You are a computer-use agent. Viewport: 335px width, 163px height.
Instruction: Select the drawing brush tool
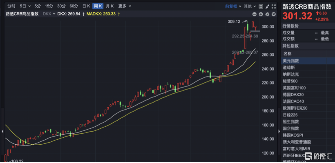(x=267, y=7)
